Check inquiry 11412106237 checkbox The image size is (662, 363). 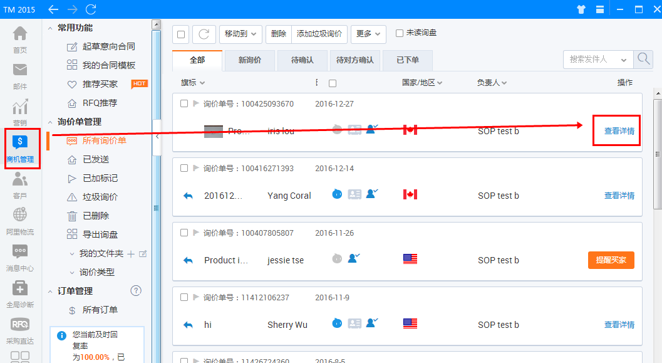[184, 298]
